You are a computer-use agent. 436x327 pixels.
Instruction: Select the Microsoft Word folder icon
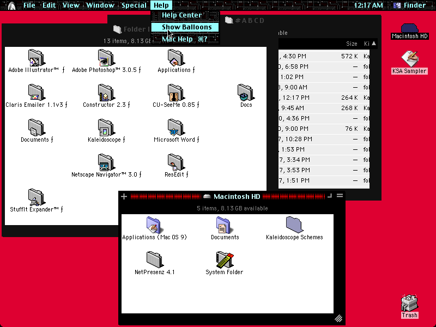[x=175, y=128]
